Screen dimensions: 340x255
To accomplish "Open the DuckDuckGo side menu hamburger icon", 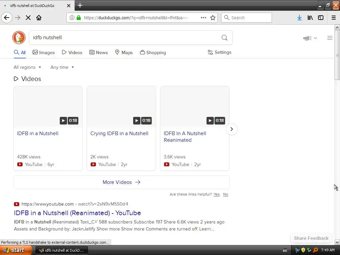I will 330,38.
